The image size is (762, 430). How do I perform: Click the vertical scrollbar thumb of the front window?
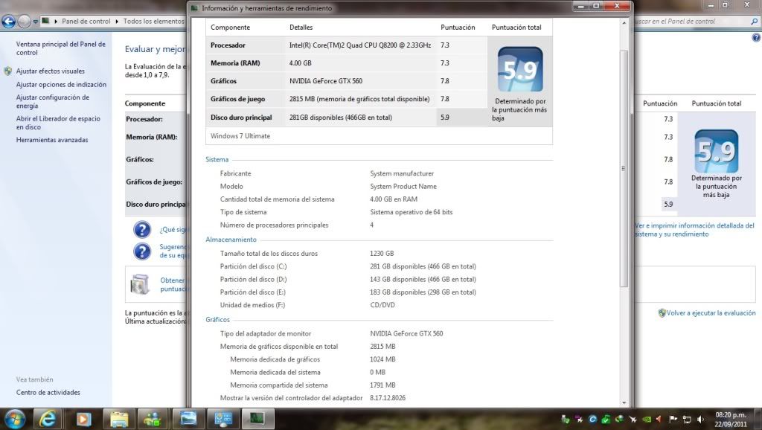tap(624, 168)
